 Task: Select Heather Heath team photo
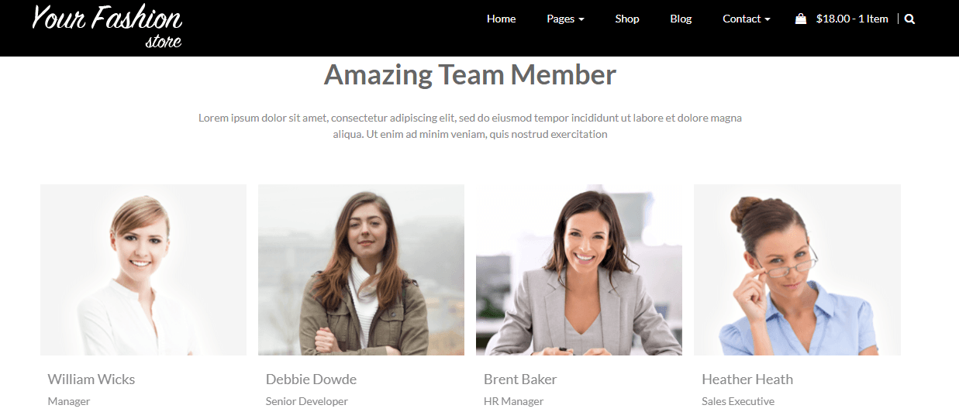tap(797, 270)
